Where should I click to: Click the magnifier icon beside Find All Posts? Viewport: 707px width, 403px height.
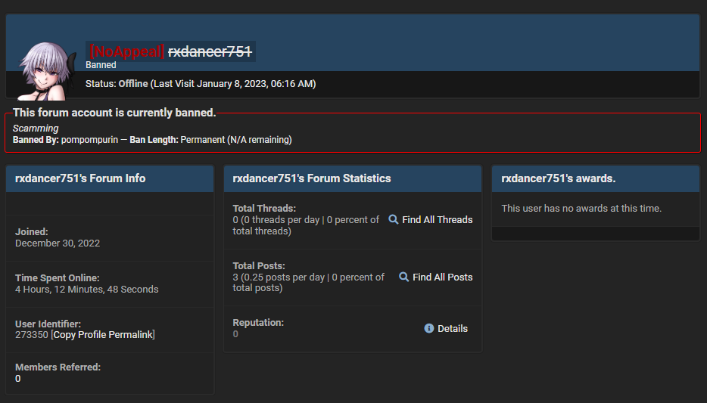(403, 277)
